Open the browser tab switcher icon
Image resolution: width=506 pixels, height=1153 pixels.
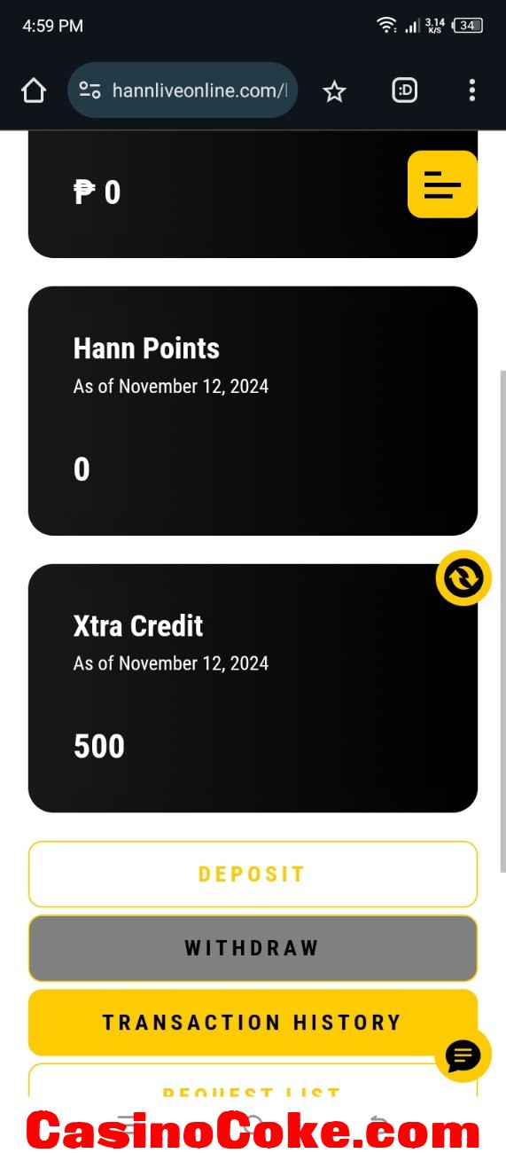click(x=405, y=90)
